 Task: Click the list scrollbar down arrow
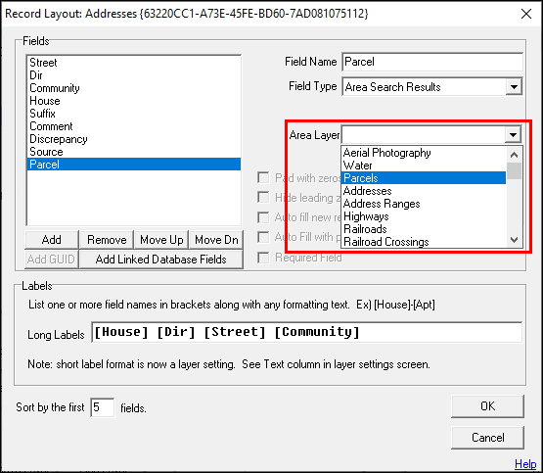[x=515, y=240]
